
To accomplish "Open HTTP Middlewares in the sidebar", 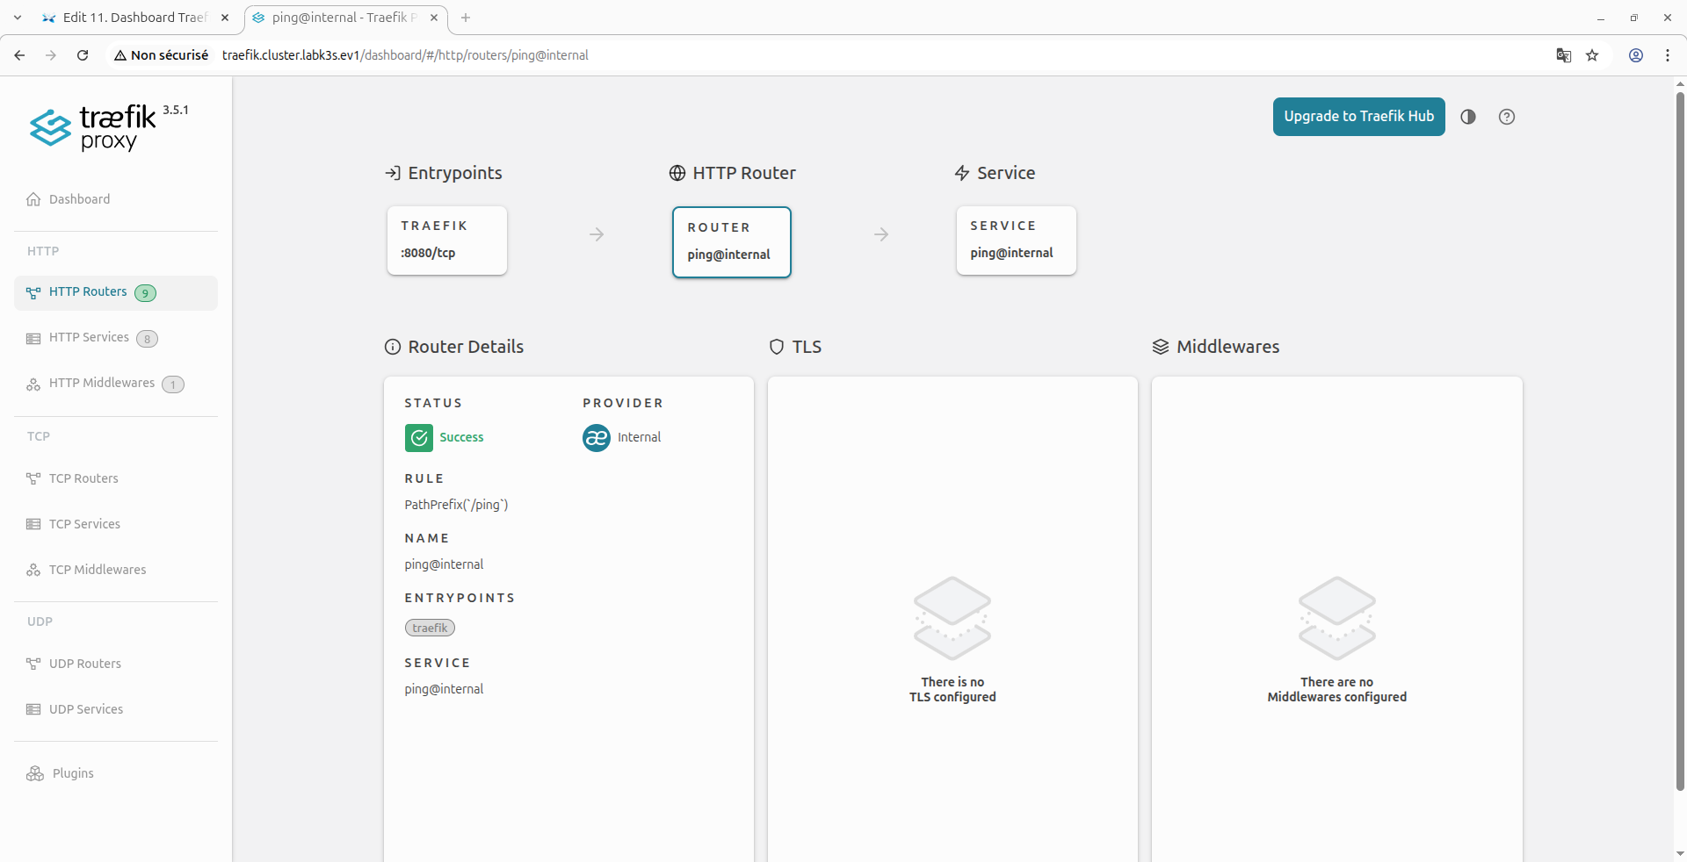I will tap(116, 384).
